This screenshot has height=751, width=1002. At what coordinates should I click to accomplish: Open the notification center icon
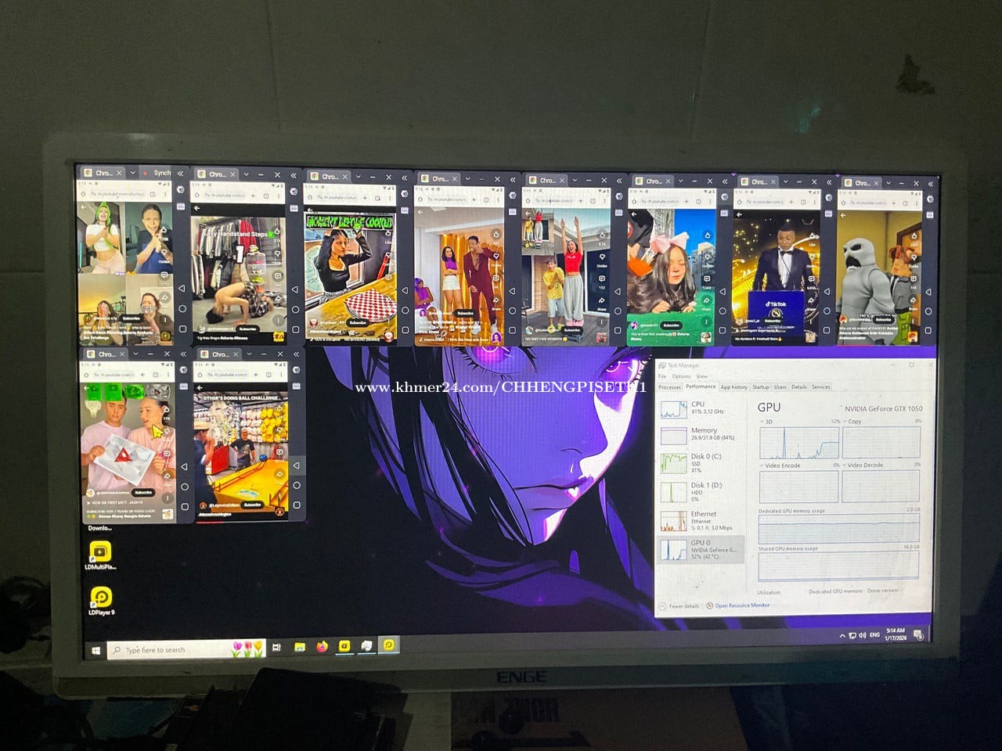coord(917,634)
